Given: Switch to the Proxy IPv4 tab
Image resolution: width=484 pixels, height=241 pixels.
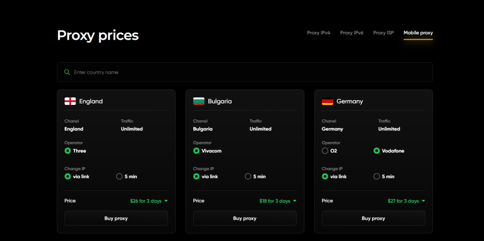Looking at the screenshot, I should click(x=319, y=33).
